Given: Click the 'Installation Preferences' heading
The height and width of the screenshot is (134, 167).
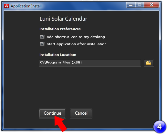Looking at the screenshot, I should click(60, 29).
